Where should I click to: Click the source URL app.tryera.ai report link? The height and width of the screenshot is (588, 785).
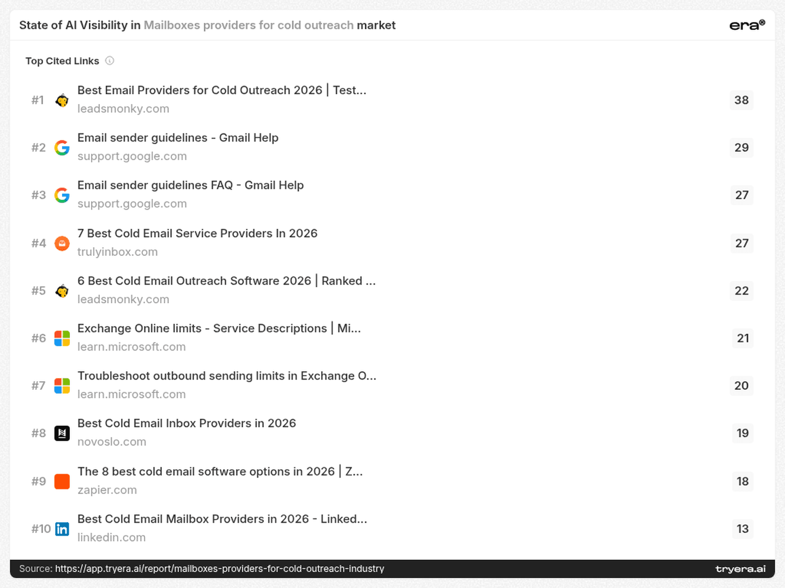click(220, 568)
